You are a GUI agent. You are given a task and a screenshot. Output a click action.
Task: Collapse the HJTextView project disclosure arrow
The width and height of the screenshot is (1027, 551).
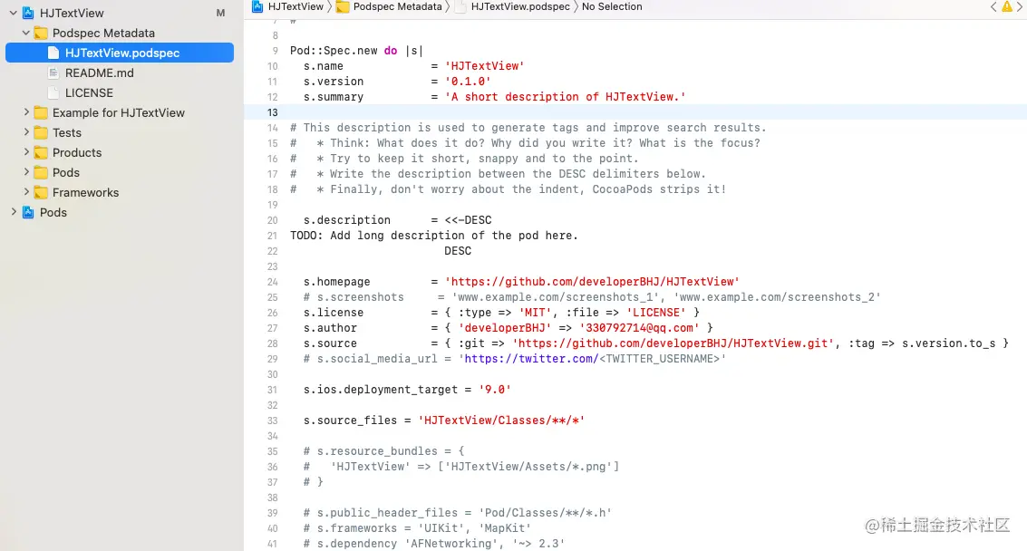[13, 13]
